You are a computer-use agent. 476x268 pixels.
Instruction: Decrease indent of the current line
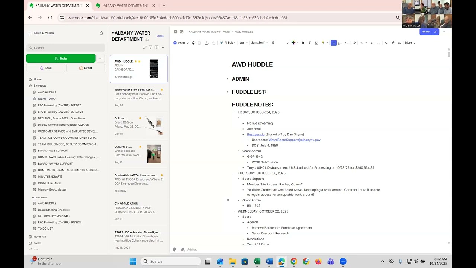click(378, 43)
